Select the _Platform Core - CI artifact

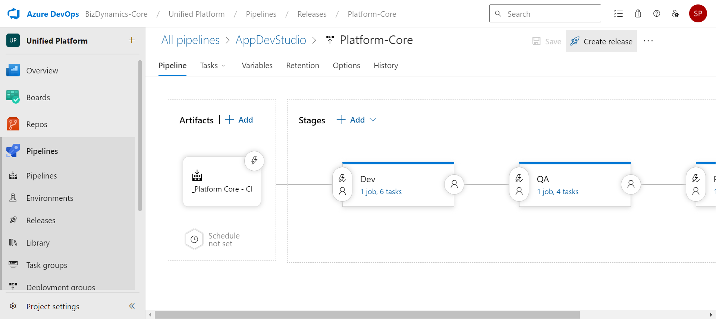pyautogui.click(x=222, y=182)
